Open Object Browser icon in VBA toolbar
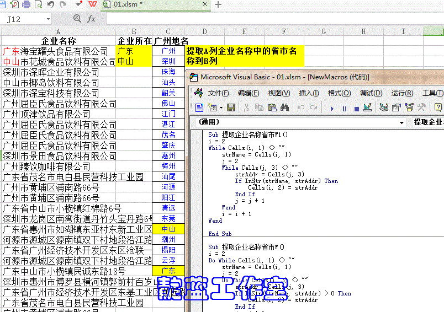This screenshot has width=444, height=312. click(x=409, y=107)
